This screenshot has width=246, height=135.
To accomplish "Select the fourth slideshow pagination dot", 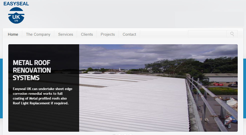I will coord(131,134).
